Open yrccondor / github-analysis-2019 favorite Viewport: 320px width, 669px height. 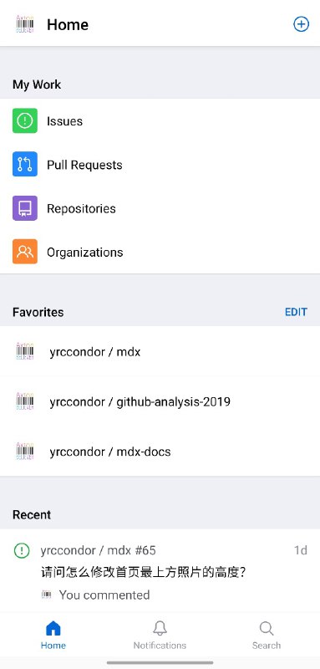[x=160, y=401]
